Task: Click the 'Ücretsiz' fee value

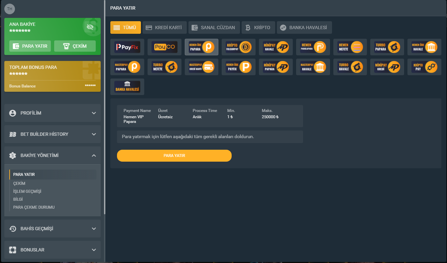Action: pyautogui.click(x=166, y=117)
